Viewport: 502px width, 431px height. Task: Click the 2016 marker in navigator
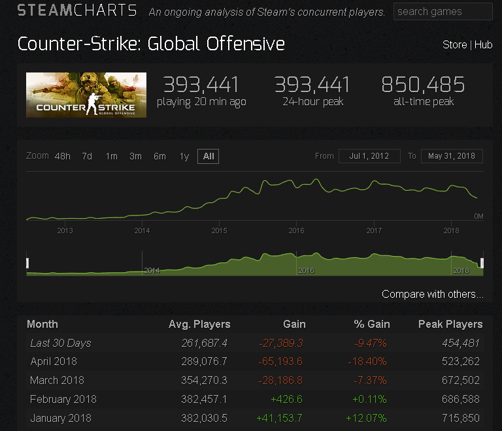[306, 270]
